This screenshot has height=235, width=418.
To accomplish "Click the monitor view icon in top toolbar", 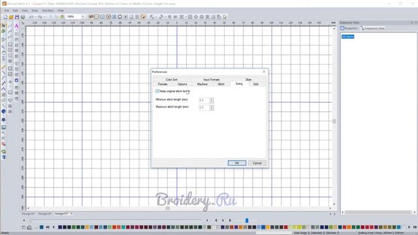I will 120,17.
